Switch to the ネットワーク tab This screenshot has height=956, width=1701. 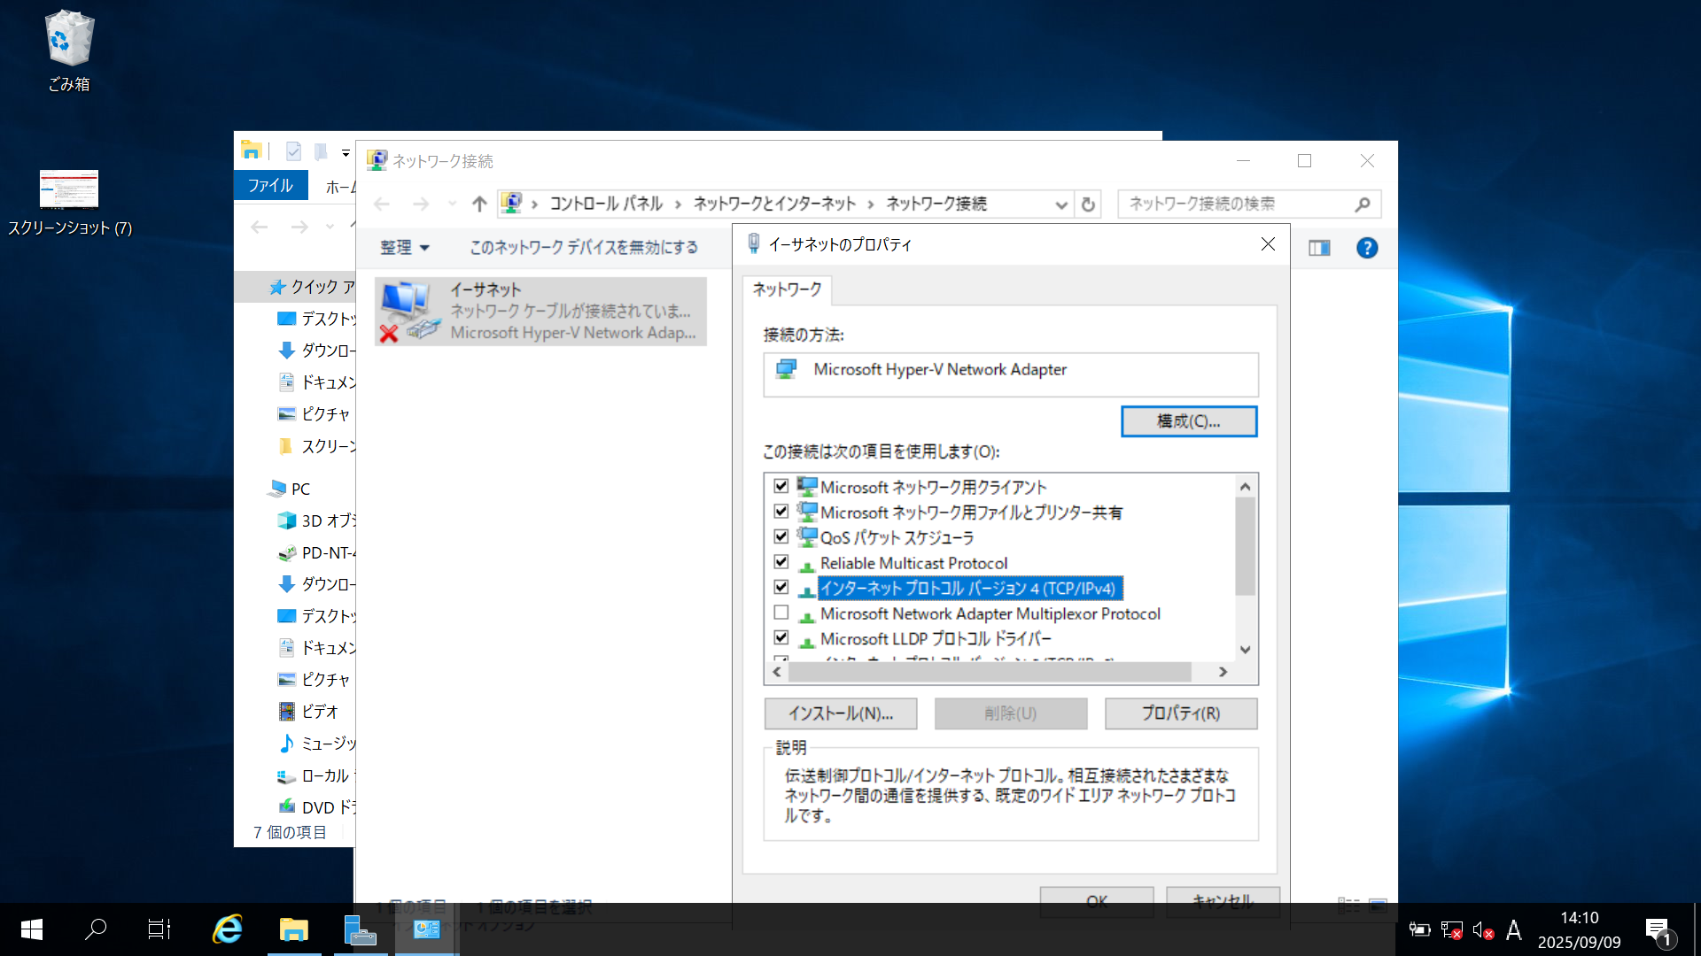click(785, 289)
